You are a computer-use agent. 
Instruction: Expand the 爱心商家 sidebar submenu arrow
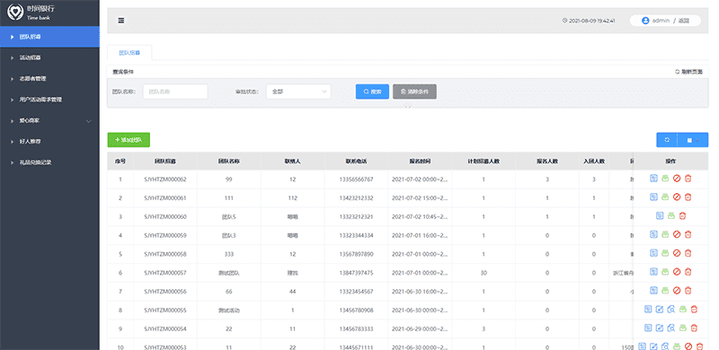(x=89, y=121)
